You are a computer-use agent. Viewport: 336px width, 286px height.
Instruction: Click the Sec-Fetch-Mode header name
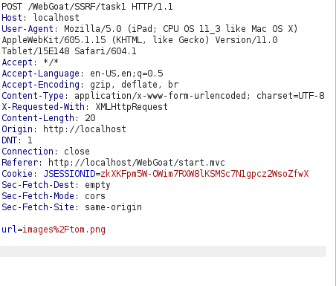coord(38,196)
